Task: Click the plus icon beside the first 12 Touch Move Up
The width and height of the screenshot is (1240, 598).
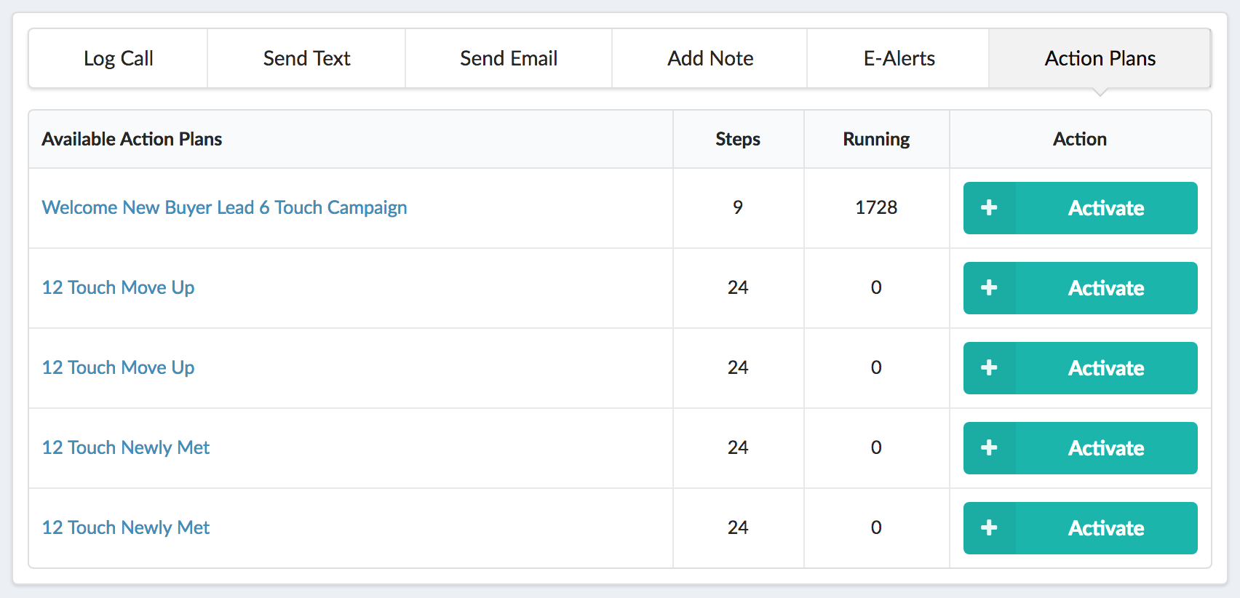Action: [x=989, y=288]
